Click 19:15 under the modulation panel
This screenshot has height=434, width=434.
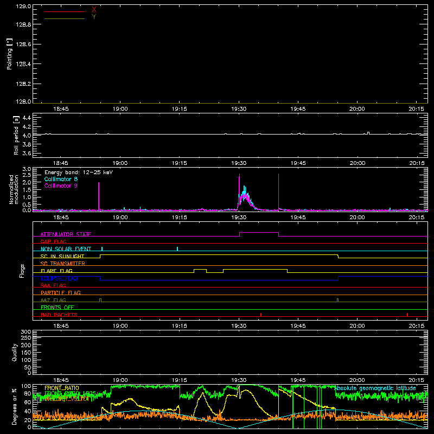coord(180,218)
